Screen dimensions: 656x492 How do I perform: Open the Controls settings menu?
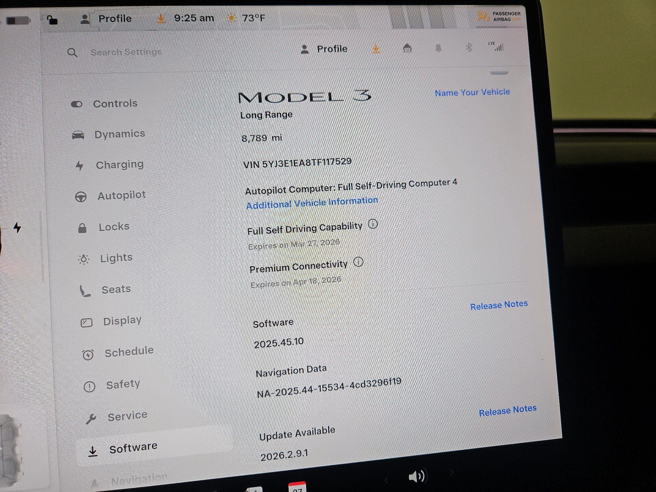[104, 104]
